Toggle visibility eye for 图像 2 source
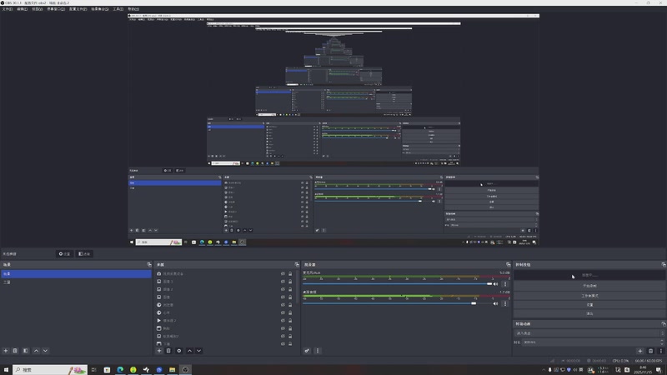This screenshot has width=667, height=375. (x=283, y=289)
